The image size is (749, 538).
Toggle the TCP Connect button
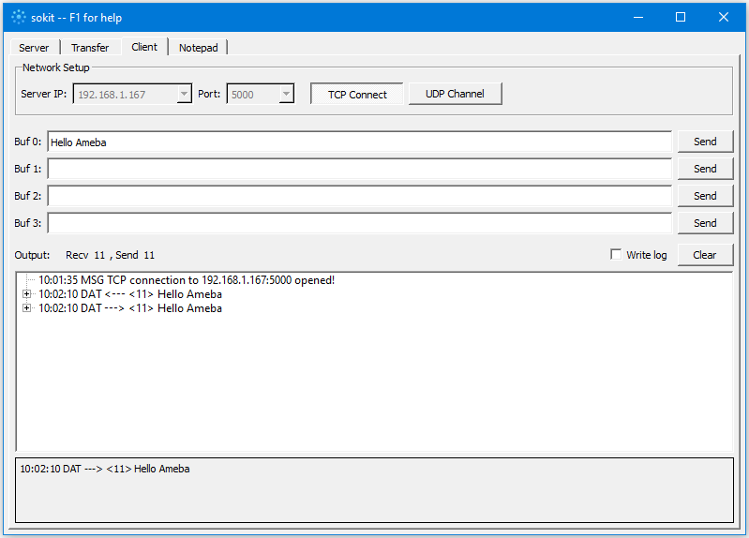357,94
